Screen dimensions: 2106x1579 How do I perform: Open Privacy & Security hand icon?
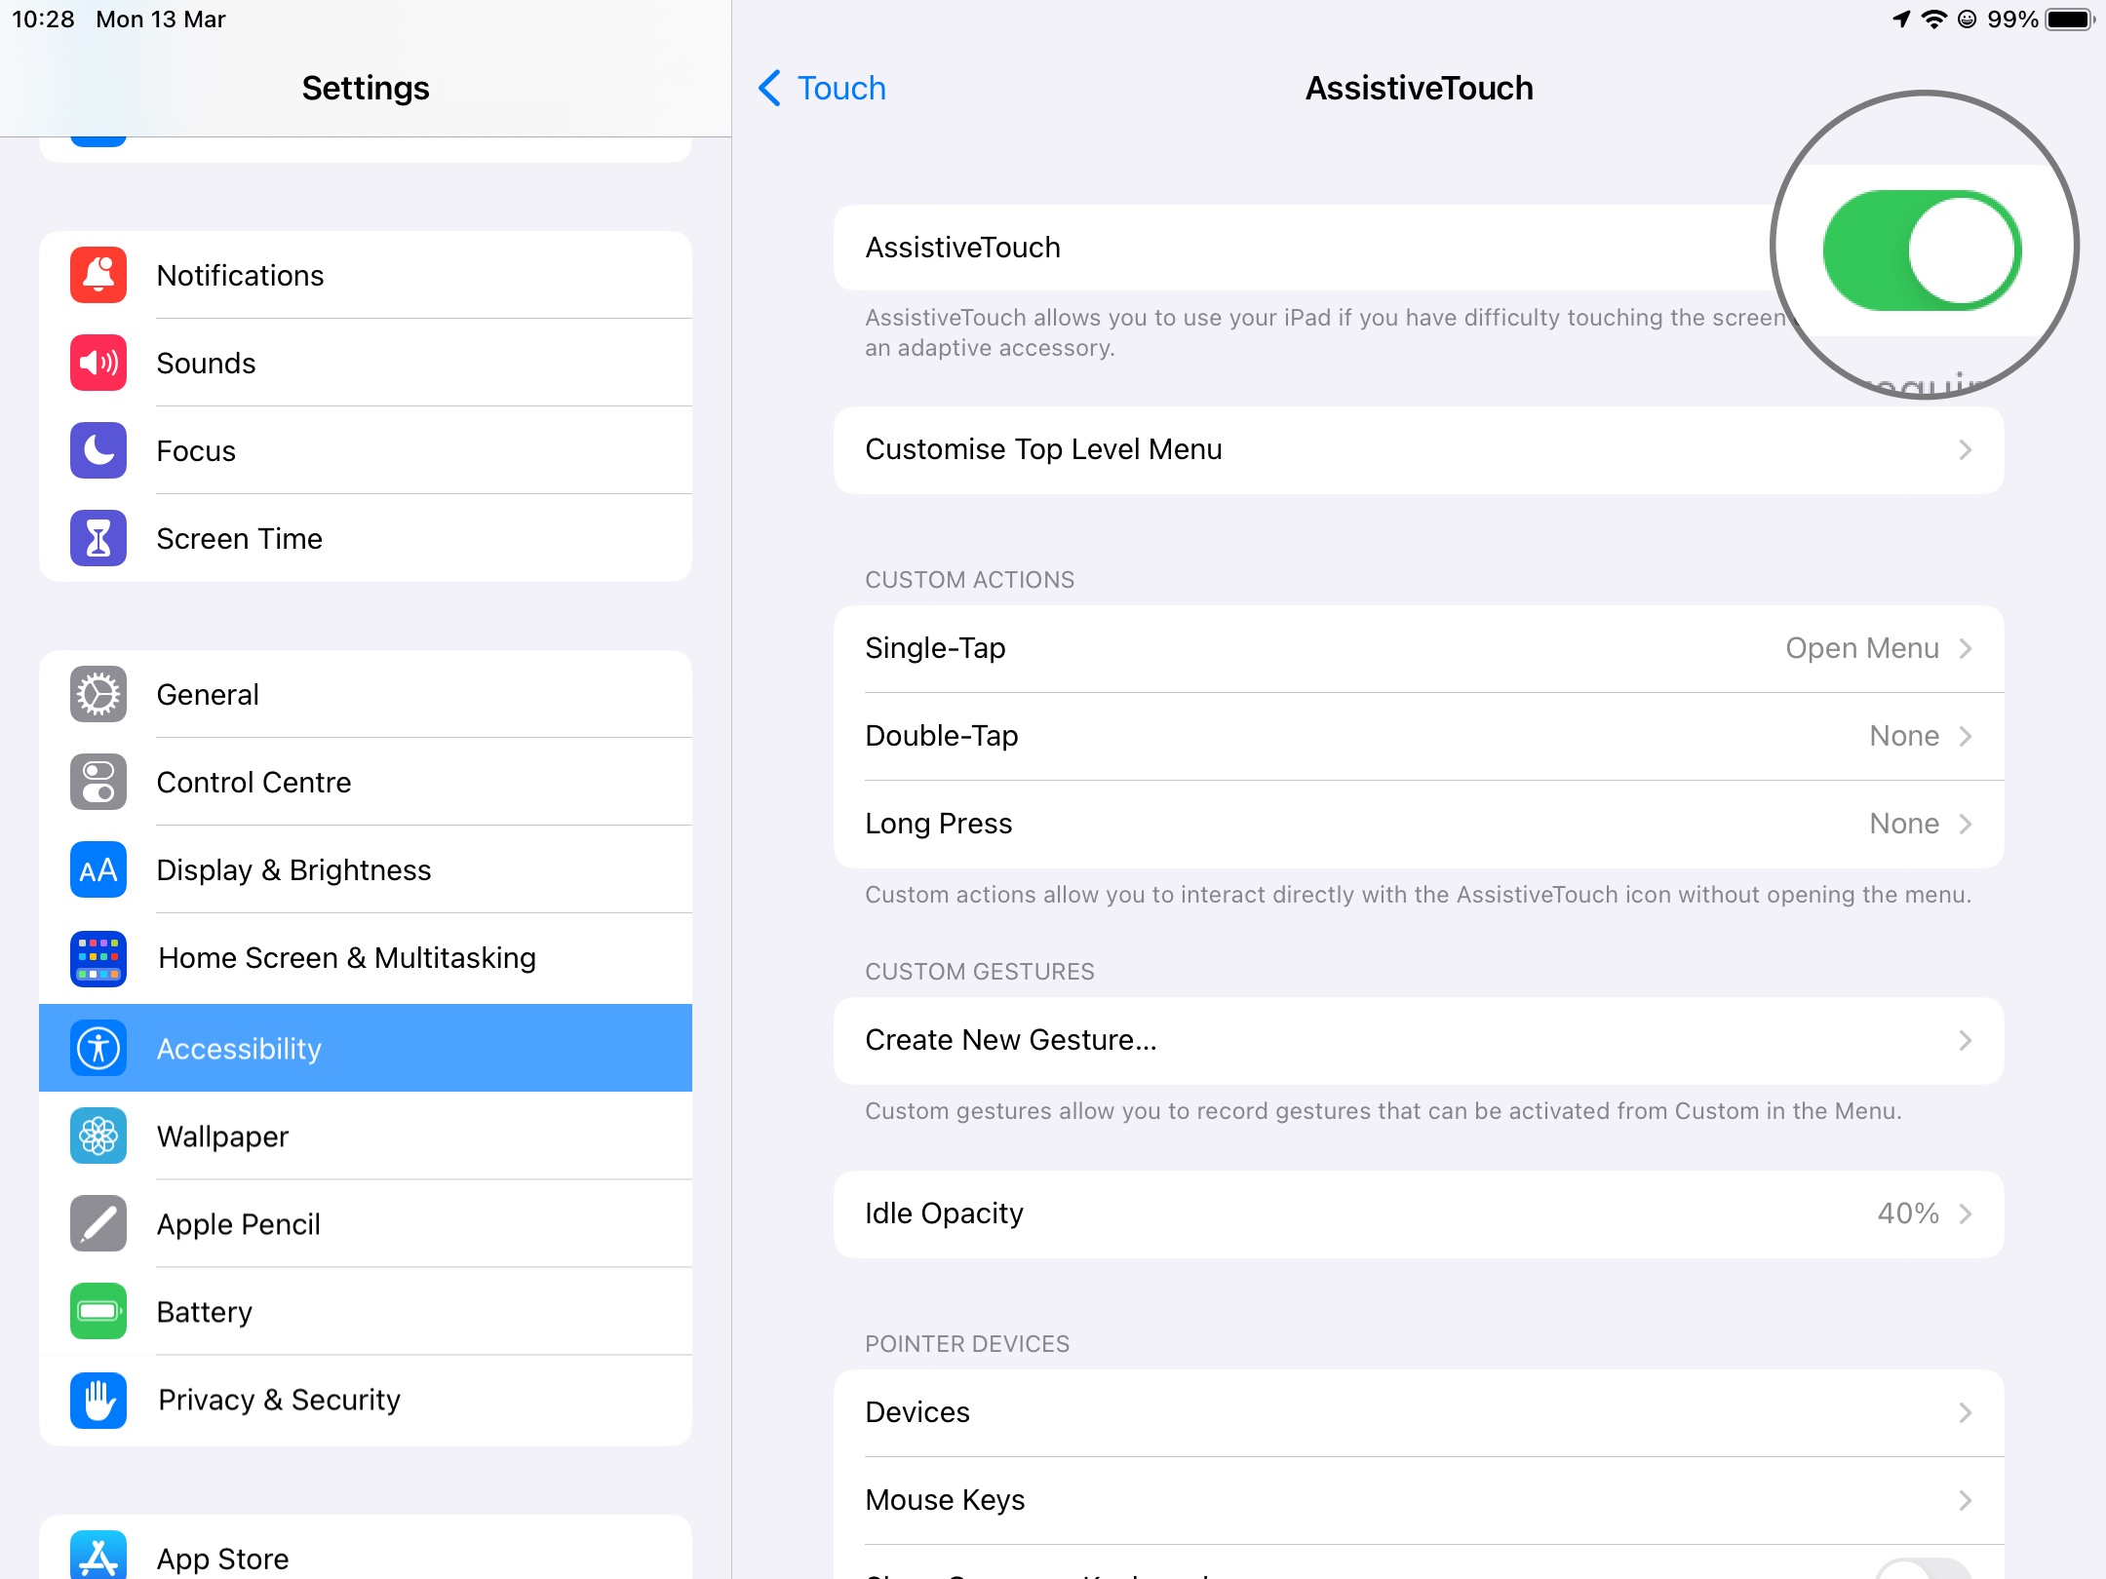click(x=97, y=1401)
